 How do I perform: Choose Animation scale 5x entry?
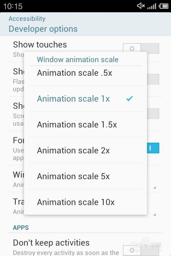pyautogui.click(x=85, y=176)
